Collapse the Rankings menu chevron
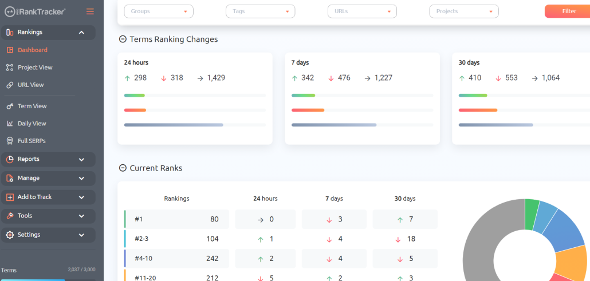This screenshot has height=281, width=590. (81, 33)
